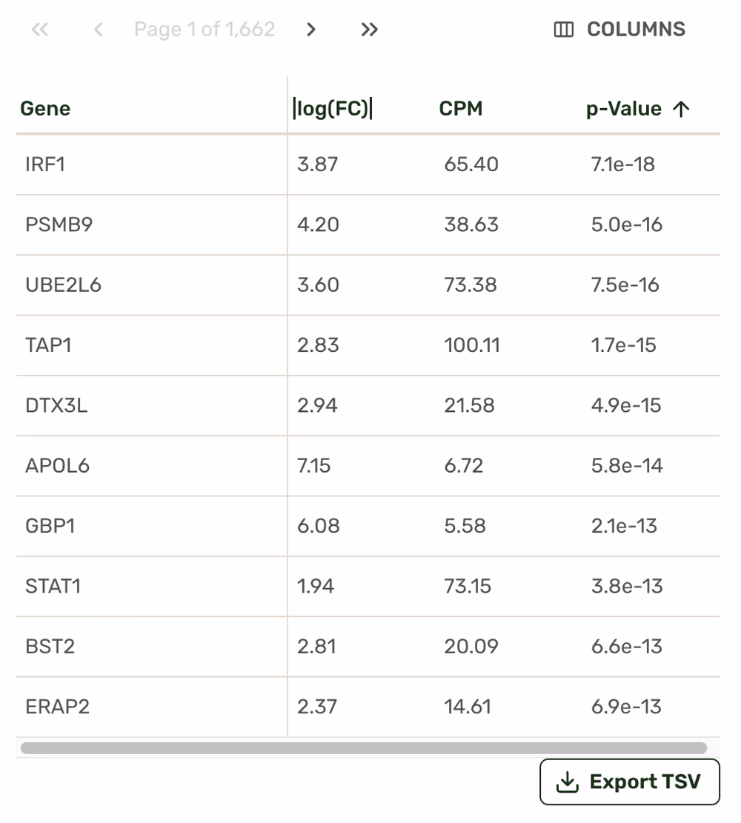Click Page 1 of 1,662 indicator
Viewport: 741px width, 823px height.
point(205,30)
